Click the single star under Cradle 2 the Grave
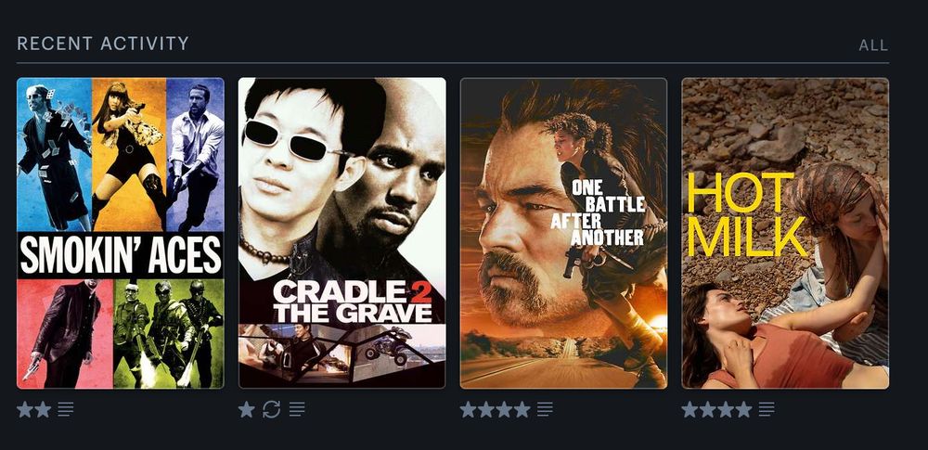This screenshot has width=928, height=450. pos(247,409)
